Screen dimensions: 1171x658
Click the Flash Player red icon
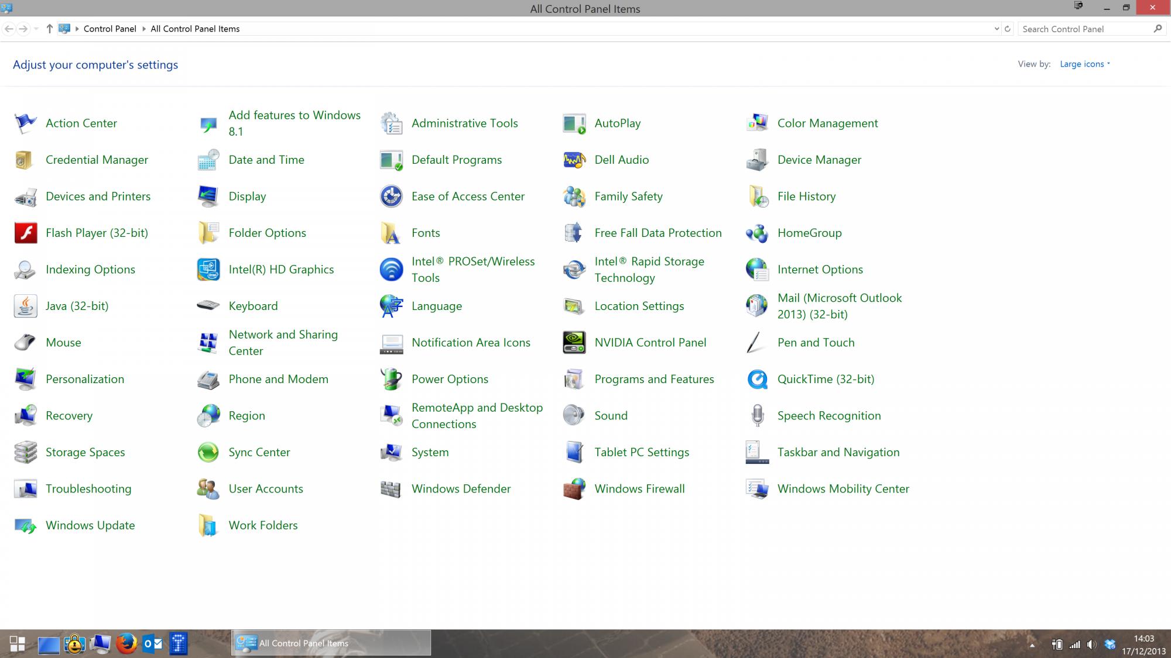pyautogui.click(x=25, y=233)
